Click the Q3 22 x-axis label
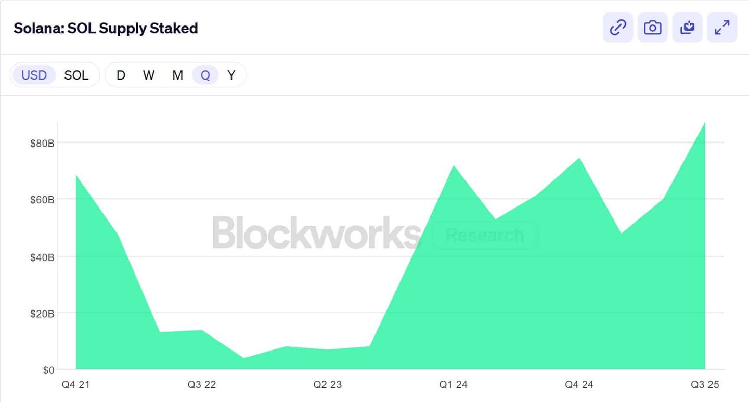Screen dimensions: 749x402 click(202, 385)
